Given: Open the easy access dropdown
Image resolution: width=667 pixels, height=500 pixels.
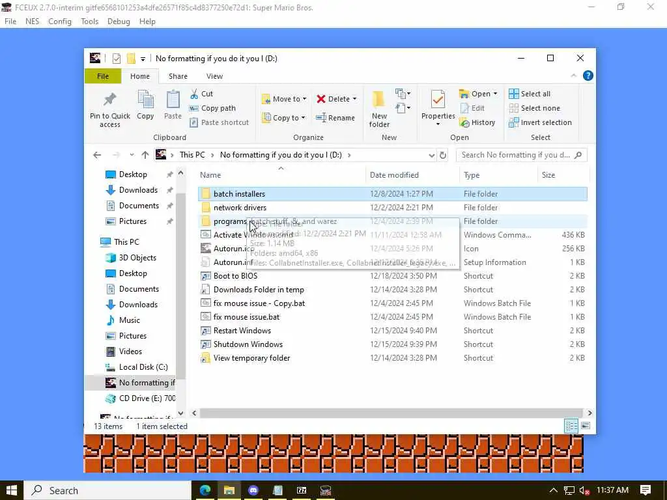Looking at the screenshot, I should coord(403,108).
